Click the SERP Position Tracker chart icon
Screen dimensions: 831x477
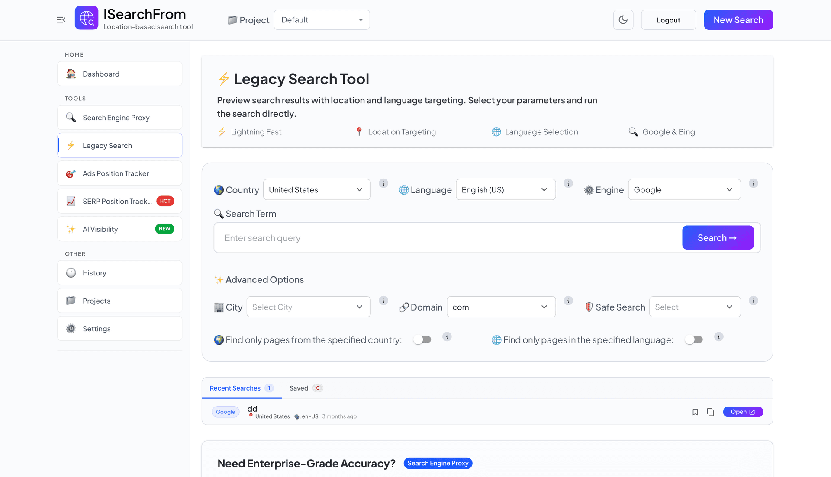pyautogui.click(x=71, y=201)
